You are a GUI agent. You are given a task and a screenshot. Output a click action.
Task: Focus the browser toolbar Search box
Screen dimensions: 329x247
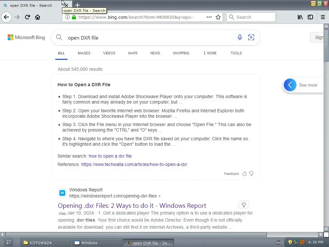(251, 17)
